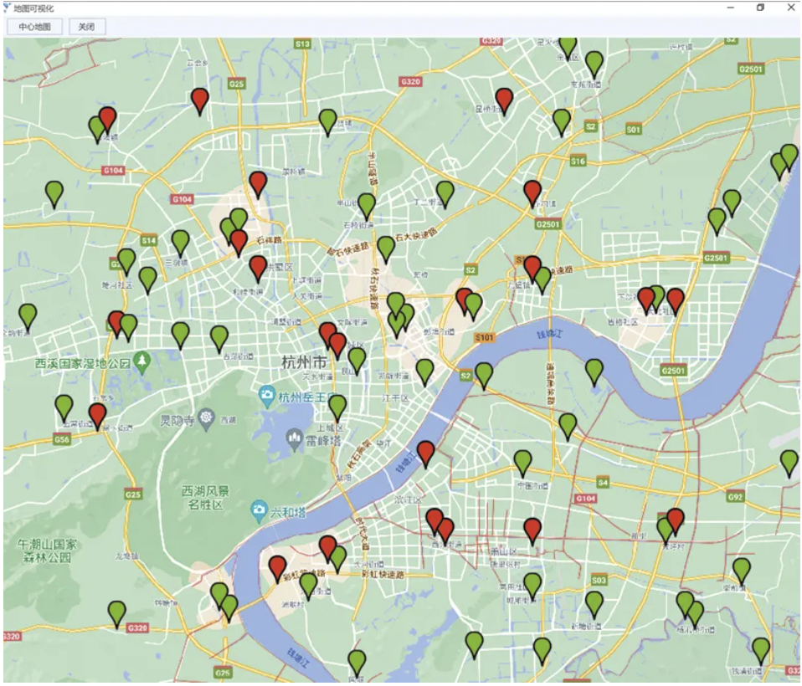The image size is (802, 686).
Task: Click the West Lake 雷峰塔 landmark icon
Action: click(294, 439)
